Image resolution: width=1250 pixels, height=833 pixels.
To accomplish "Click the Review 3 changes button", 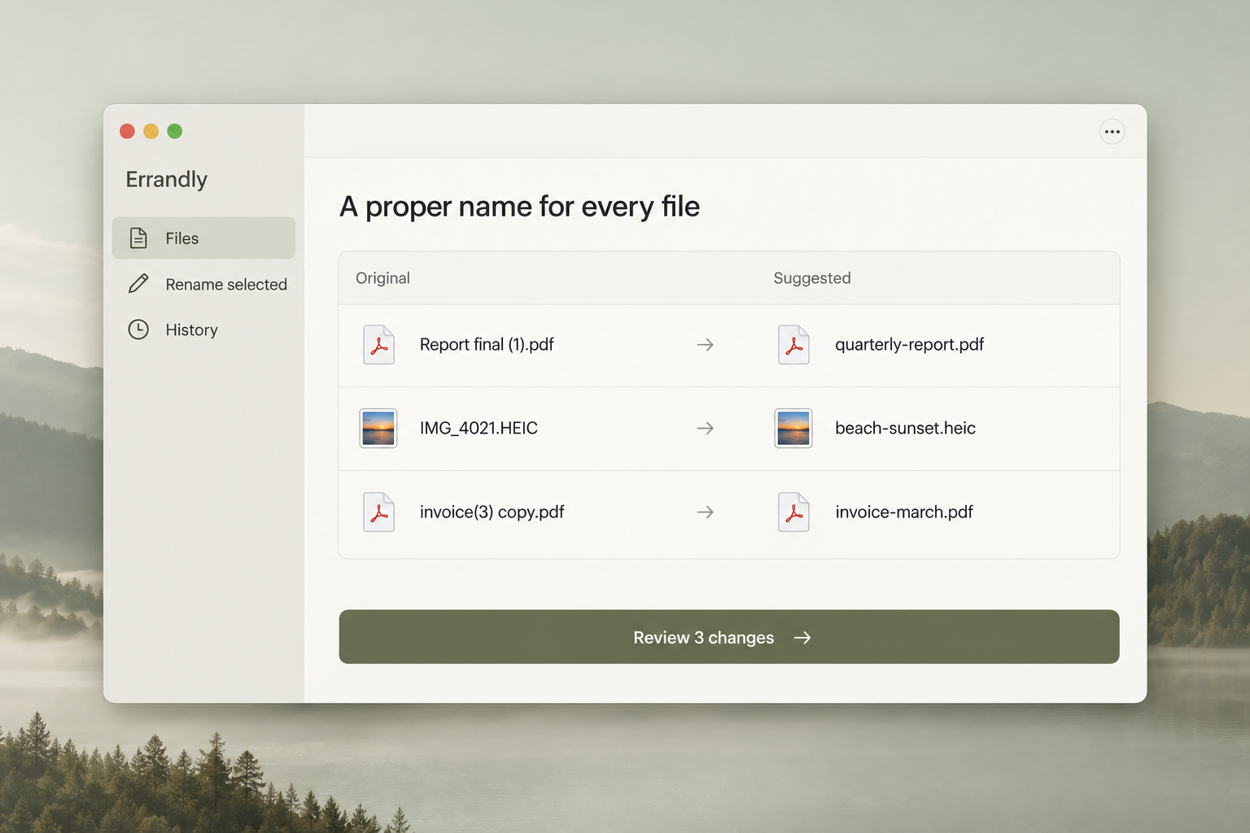I will pos(729,637).
